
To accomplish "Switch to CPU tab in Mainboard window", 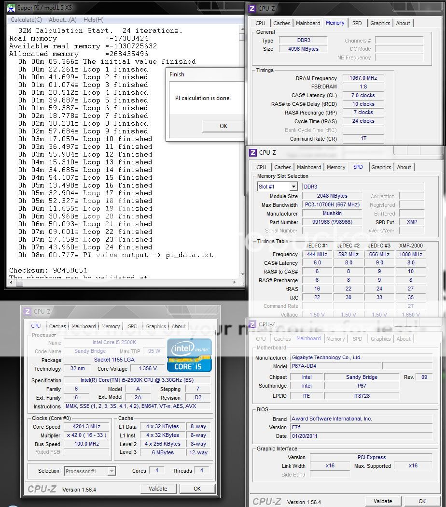I will coord(261,339).
